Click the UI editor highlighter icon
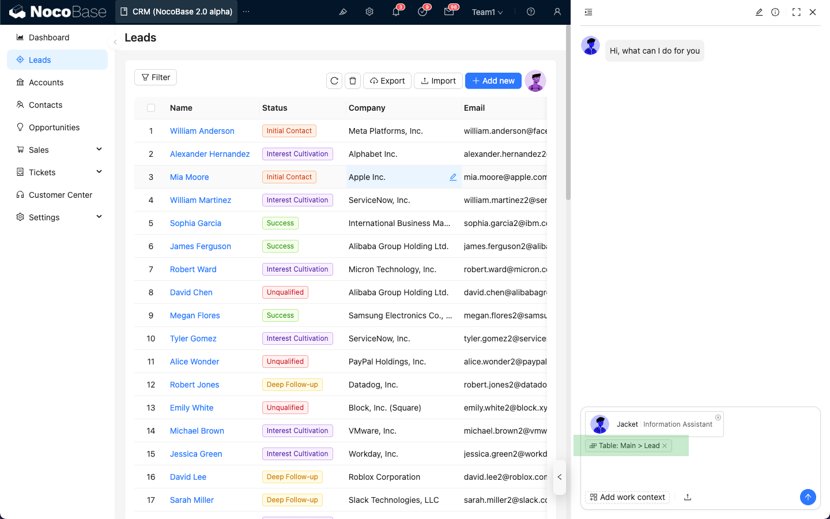This screenshot has height=519, width=830. [343, 12]
